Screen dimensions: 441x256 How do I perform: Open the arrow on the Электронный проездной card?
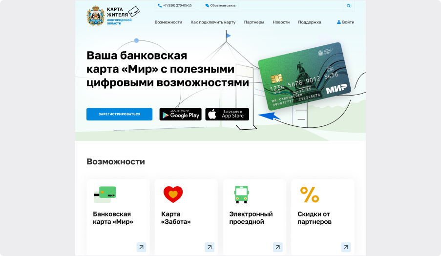coord(277,247)
